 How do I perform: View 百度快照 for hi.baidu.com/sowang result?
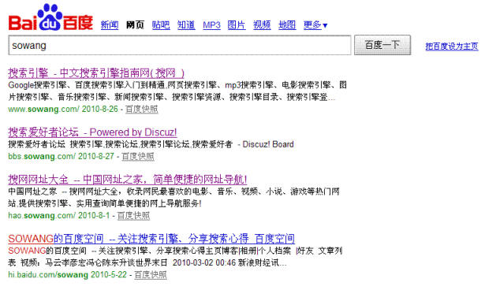pos(151,275)
